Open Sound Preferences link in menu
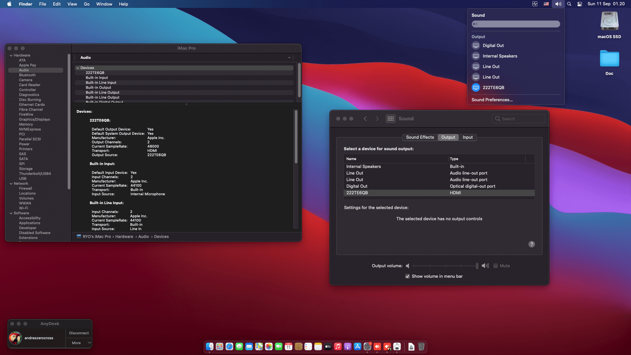Viewport: 631px width, 355px height. 492,100
